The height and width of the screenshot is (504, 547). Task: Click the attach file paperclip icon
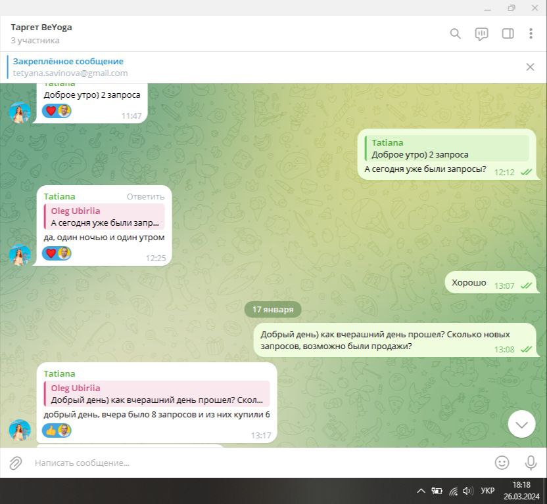[16, 463]
